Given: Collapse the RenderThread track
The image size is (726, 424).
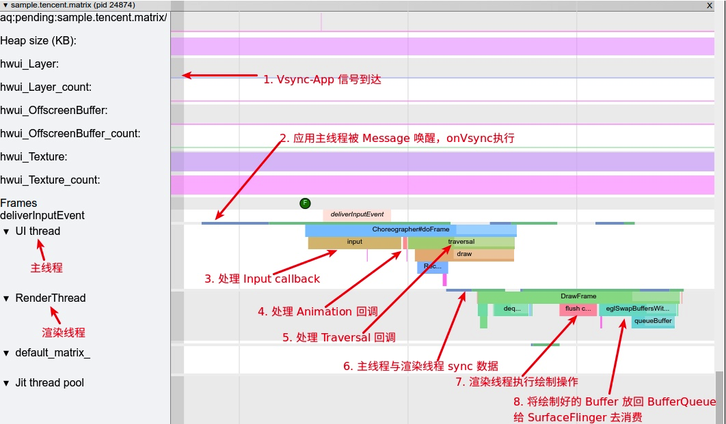Looking at the screenshot, I should click(7, 298).
